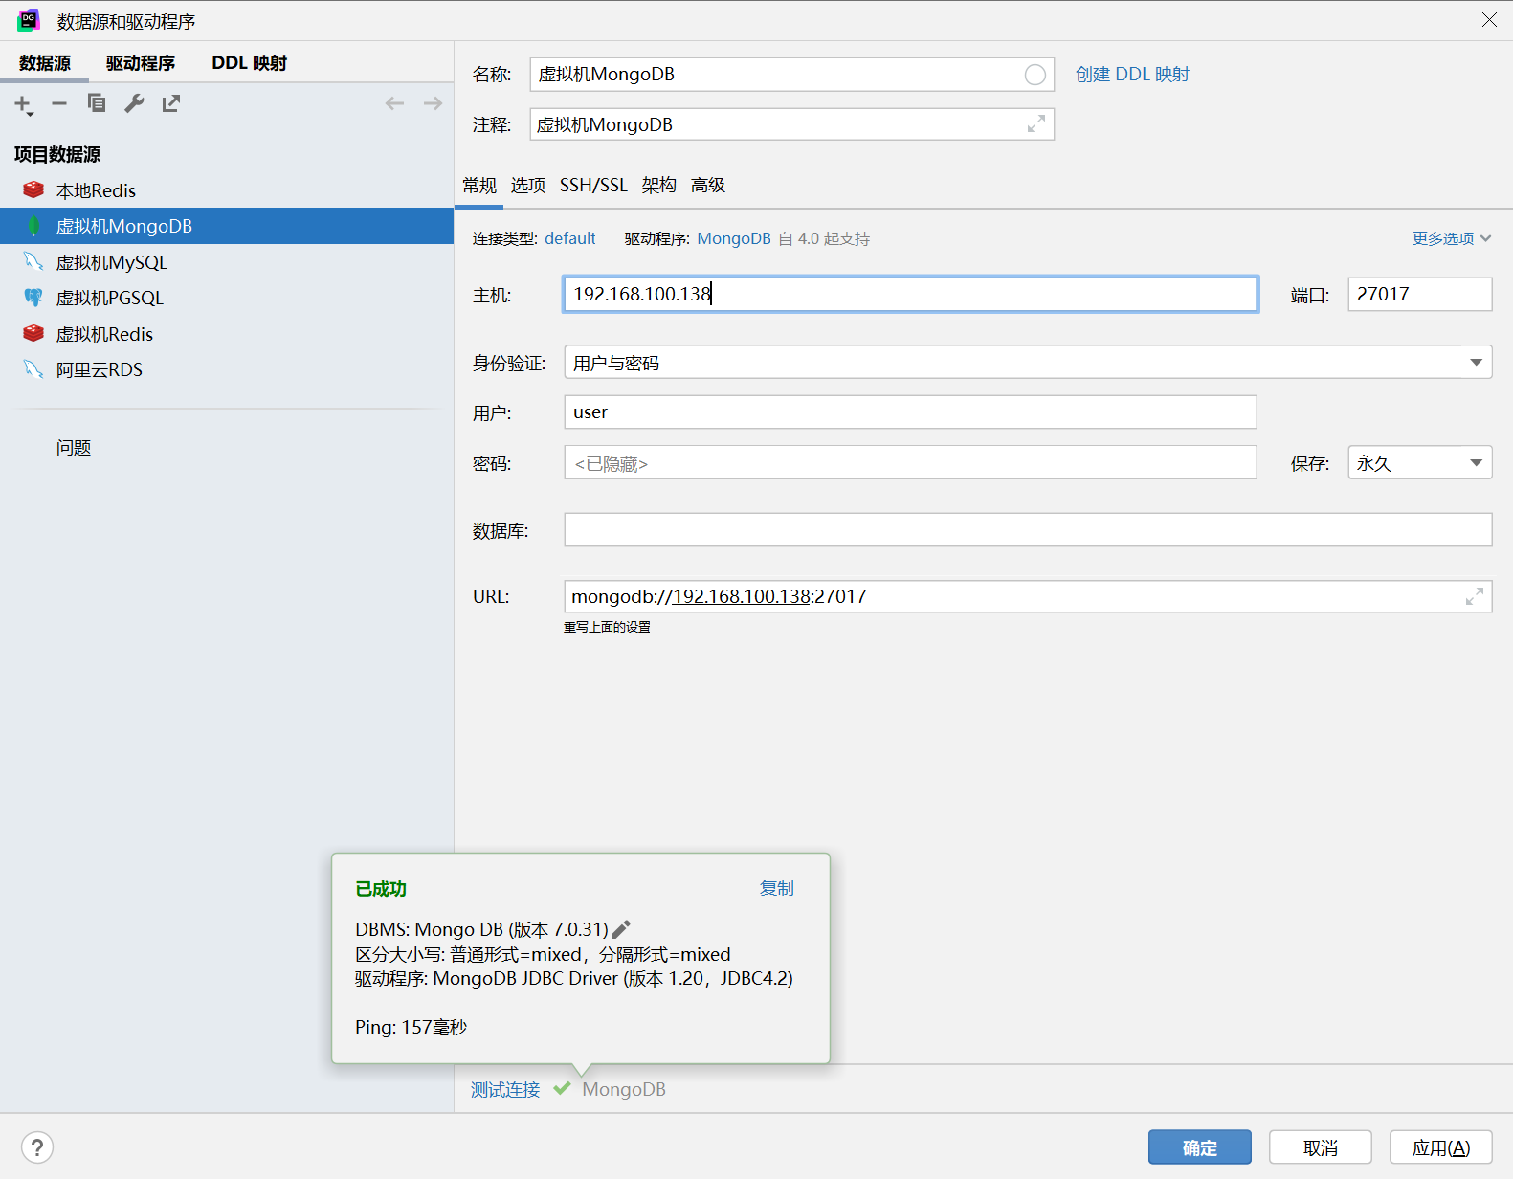The width and height of the screenshot is (1513, 1179).
Task: Open the 选项 settings tab
Action: pos(528,186)
